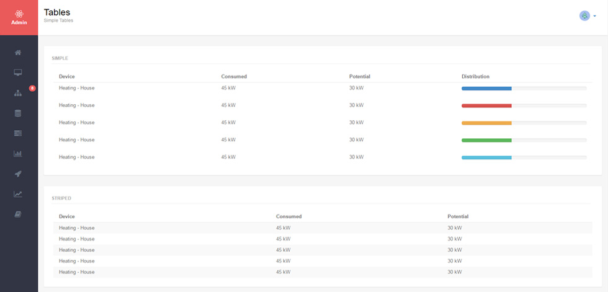Click the red notification badge showing 8
Screen dimensions: 608x292
coord(32,88)
